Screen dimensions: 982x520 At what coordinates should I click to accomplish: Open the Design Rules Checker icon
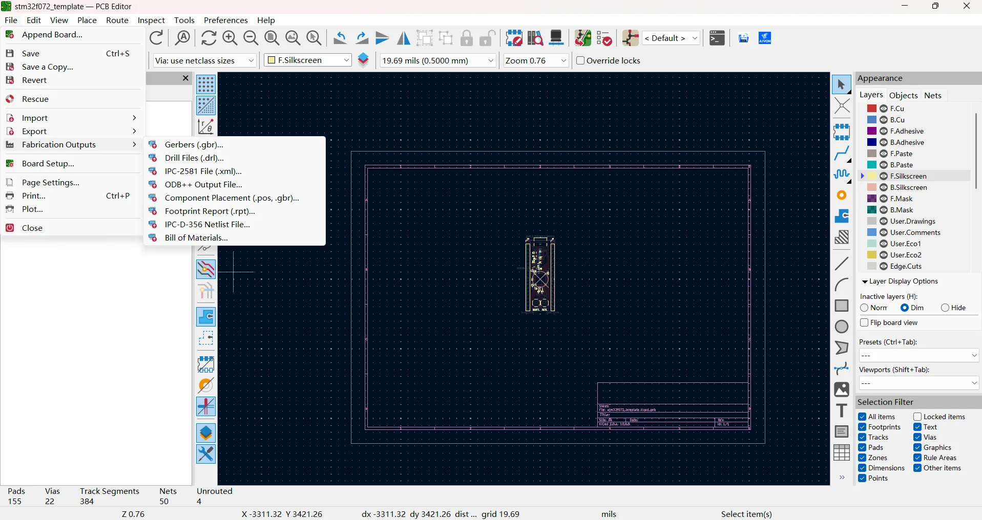(x=604, y=38)
